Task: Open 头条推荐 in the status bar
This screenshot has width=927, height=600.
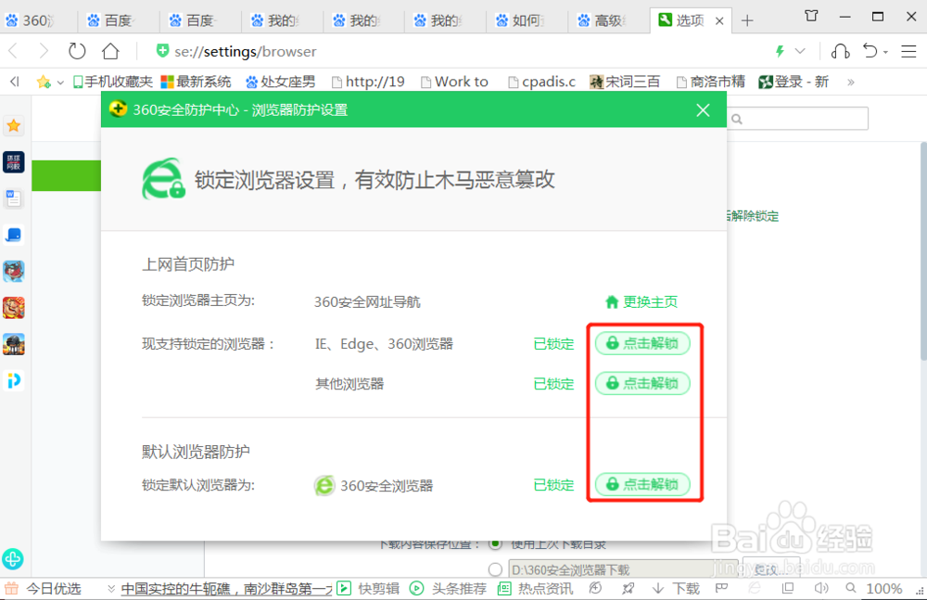Action: tap(449, 589)
